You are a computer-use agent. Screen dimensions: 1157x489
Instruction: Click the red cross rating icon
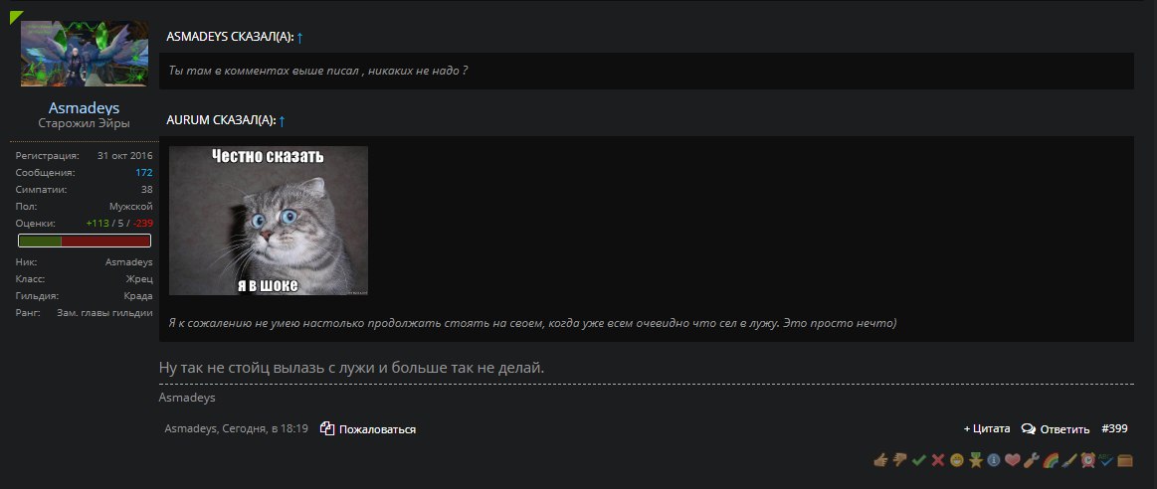938,460
